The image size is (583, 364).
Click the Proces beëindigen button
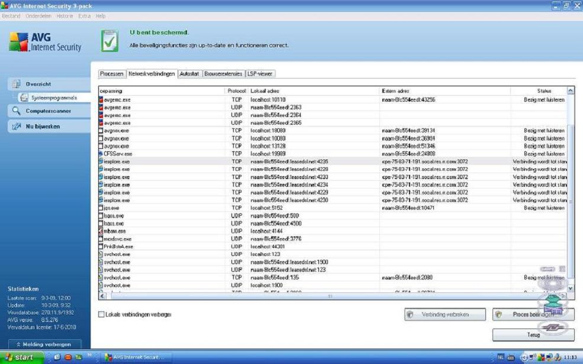click(x=533, y=314)
